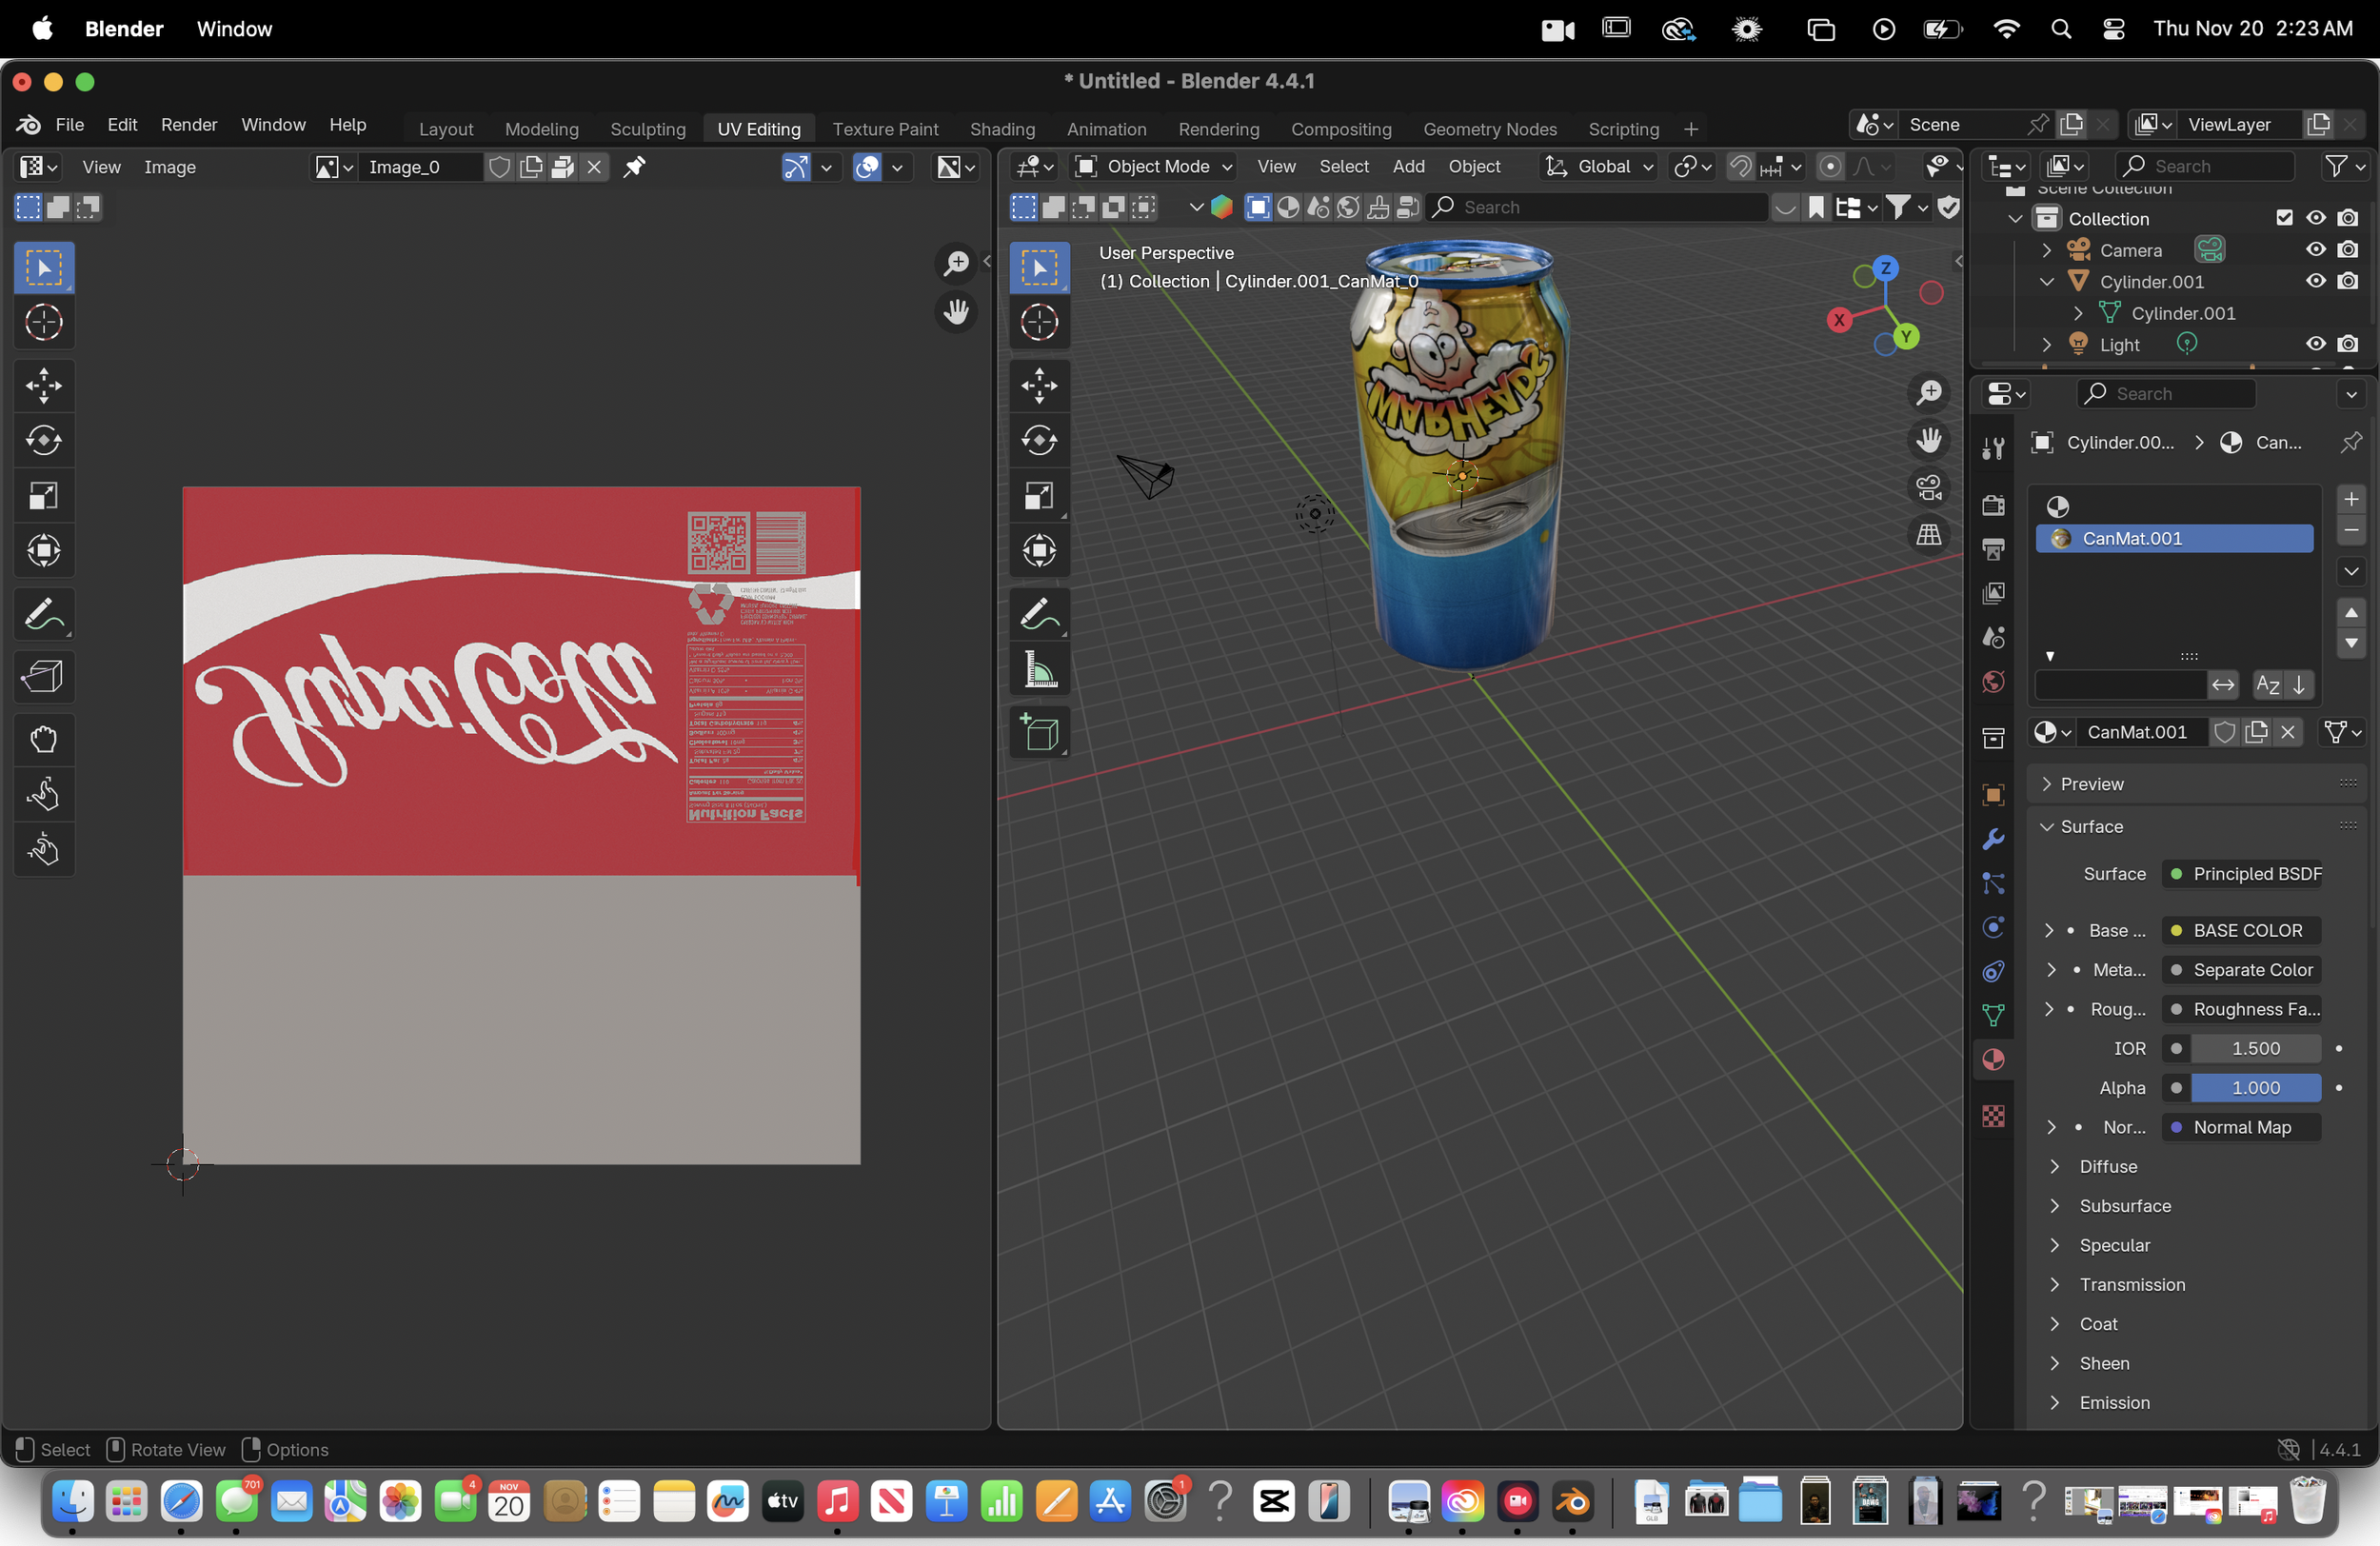Toggle camera view in 3D viewport
The height and width of the screenshot is (1546, 2380).
pos(1929,488)
